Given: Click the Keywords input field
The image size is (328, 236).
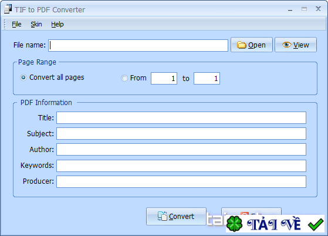Looking at the screenshot, I should (x=181, y=166).
